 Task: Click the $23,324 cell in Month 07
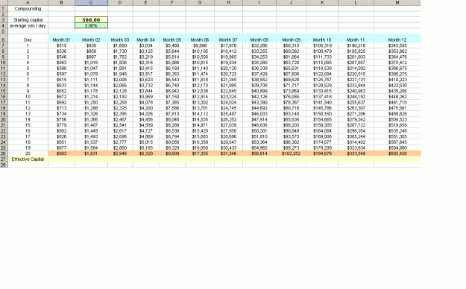click(229, 97)
